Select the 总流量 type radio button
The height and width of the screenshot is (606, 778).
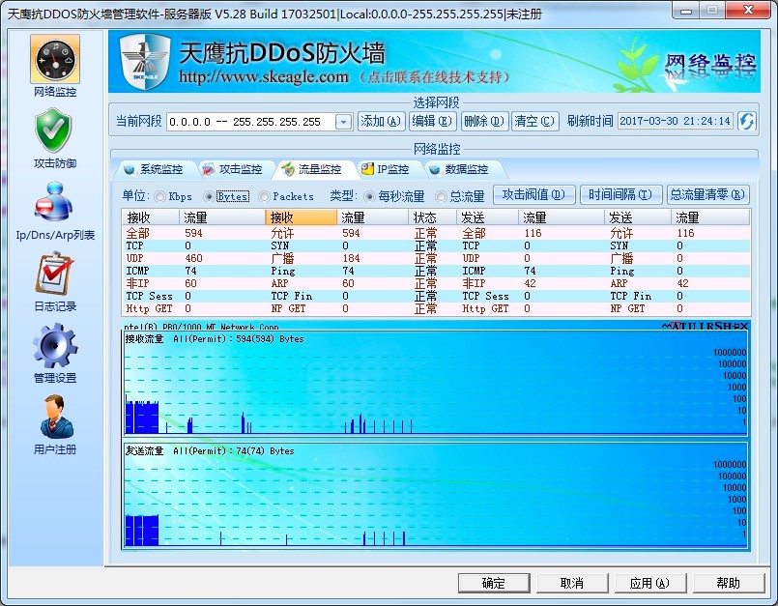coord(441,195)
